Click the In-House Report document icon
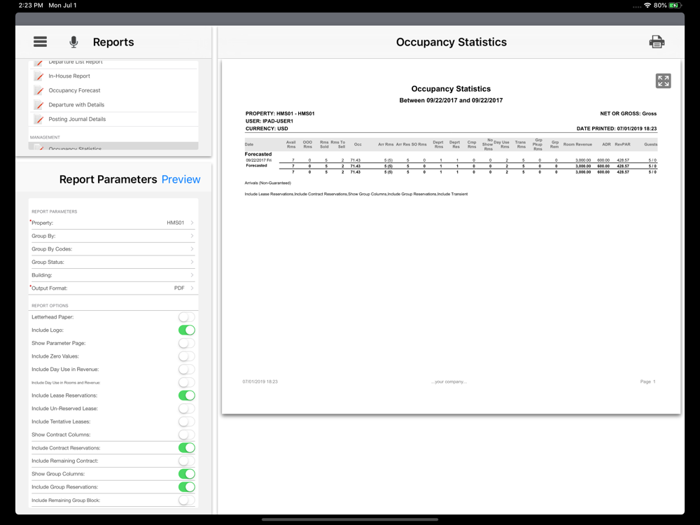This screenshot has width=700, height=525. pos(39,76)
